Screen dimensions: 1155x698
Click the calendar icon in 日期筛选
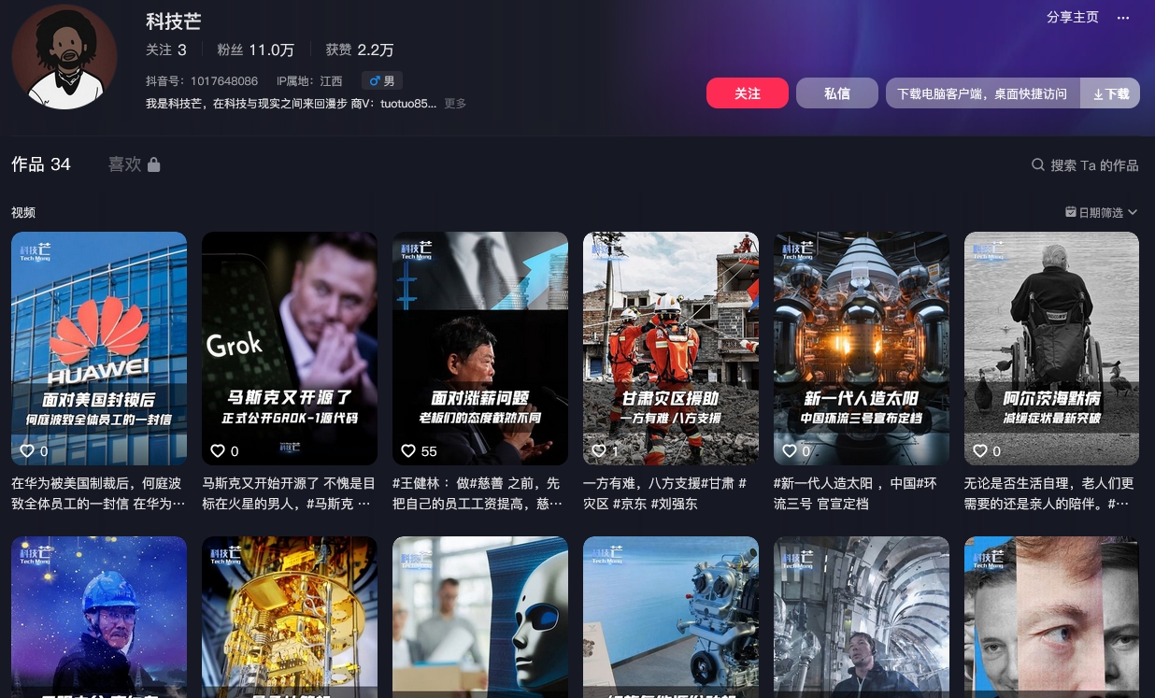(x=1071, y=212)
